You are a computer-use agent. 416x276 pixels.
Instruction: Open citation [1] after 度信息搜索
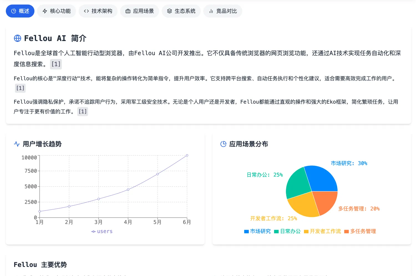pos(56,64)
